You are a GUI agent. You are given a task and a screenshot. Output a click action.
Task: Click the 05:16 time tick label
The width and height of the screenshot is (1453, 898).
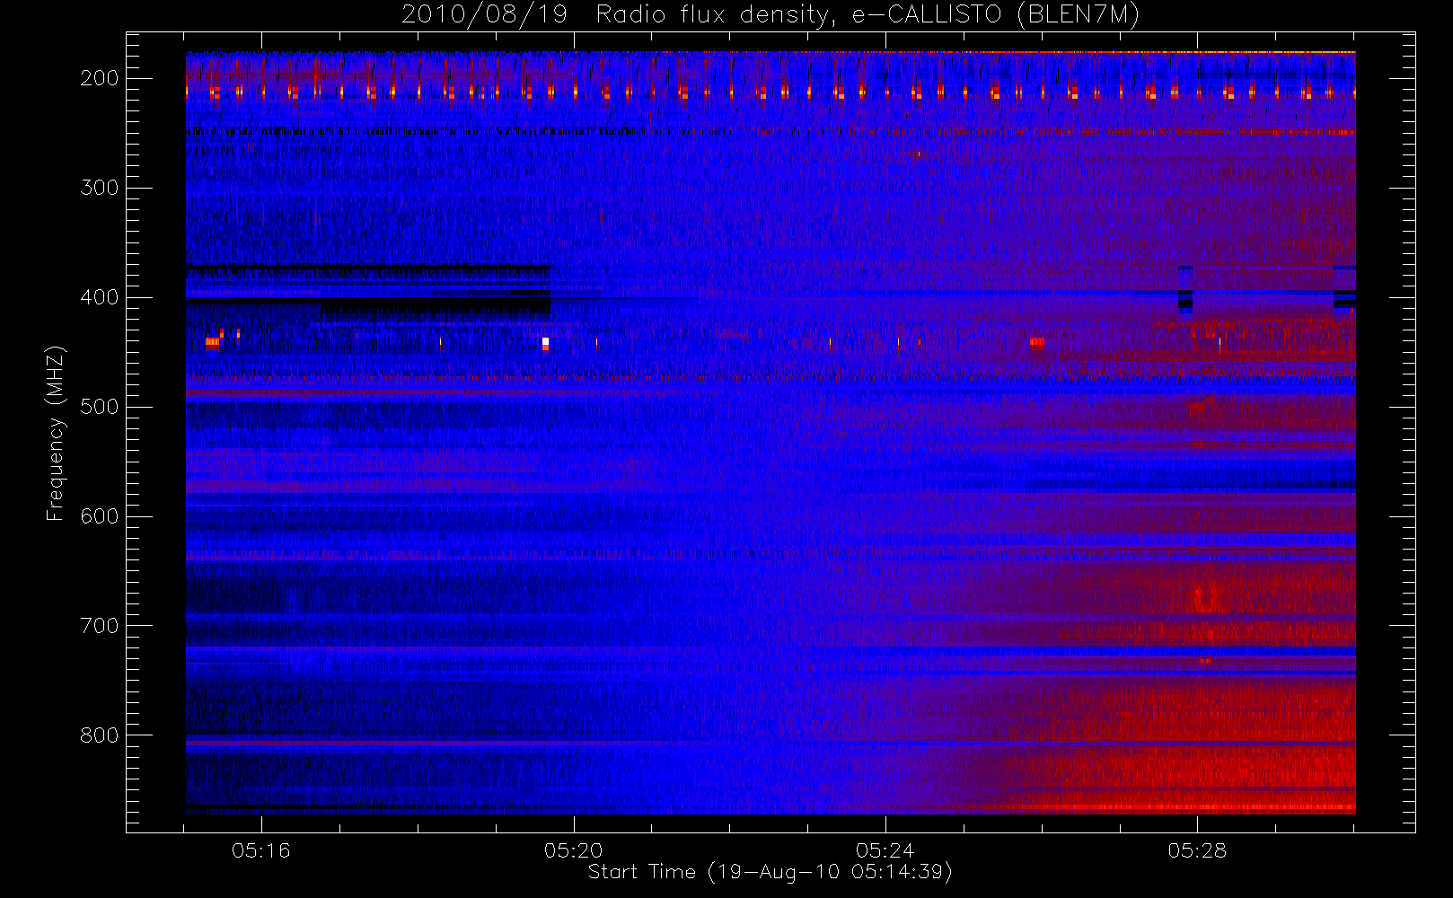click(261, 850)
